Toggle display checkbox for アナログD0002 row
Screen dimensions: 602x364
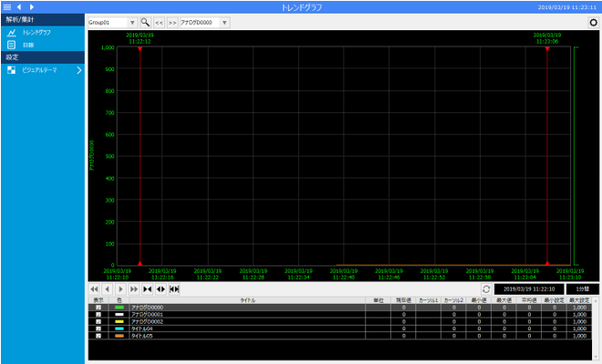pos(99,322)
